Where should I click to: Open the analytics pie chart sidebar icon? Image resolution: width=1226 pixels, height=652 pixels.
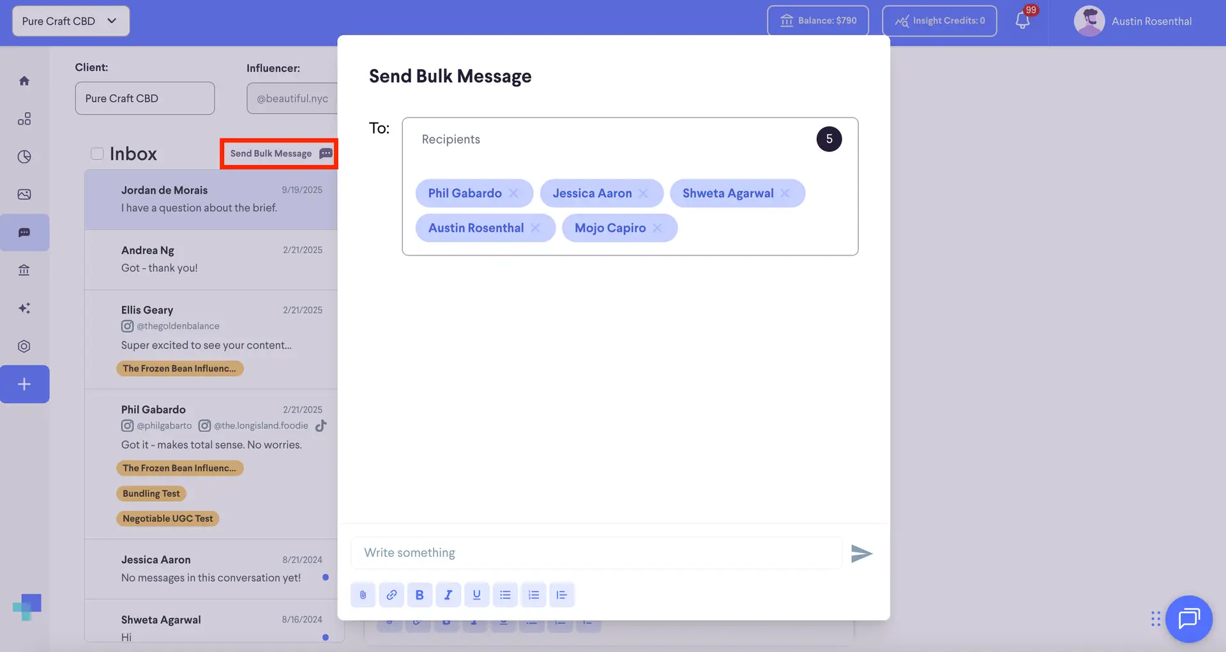point(24,156)
